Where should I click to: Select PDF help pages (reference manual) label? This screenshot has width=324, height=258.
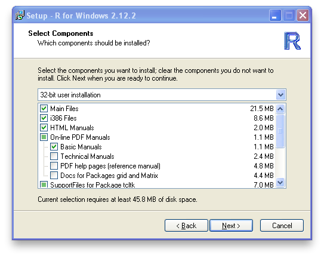(x=110, y=166)
